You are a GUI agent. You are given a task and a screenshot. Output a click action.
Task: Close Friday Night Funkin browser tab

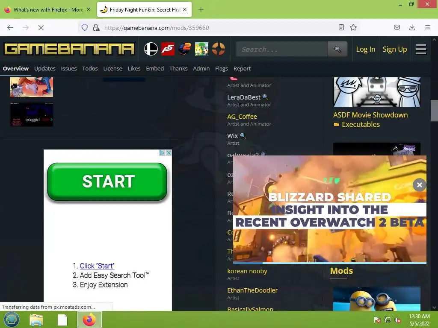[x=185, y=10]
